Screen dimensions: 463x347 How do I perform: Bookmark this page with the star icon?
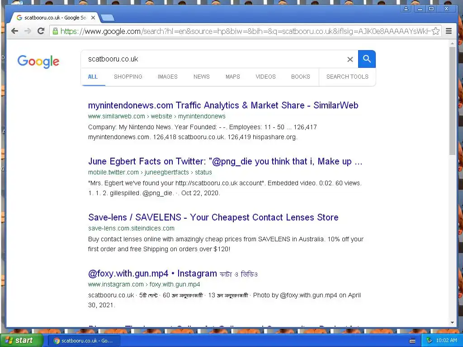[x=435, y=31]
